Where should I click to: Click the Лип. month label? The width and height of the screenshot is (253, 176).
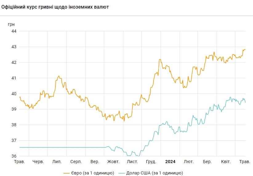pyautogui.click(x=57, y=162)
